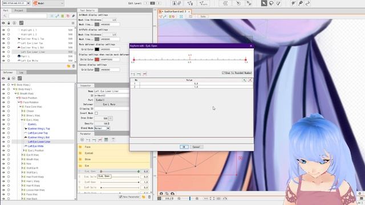Select the Inspector tab
Screen dimensions: 365x205
86,85
